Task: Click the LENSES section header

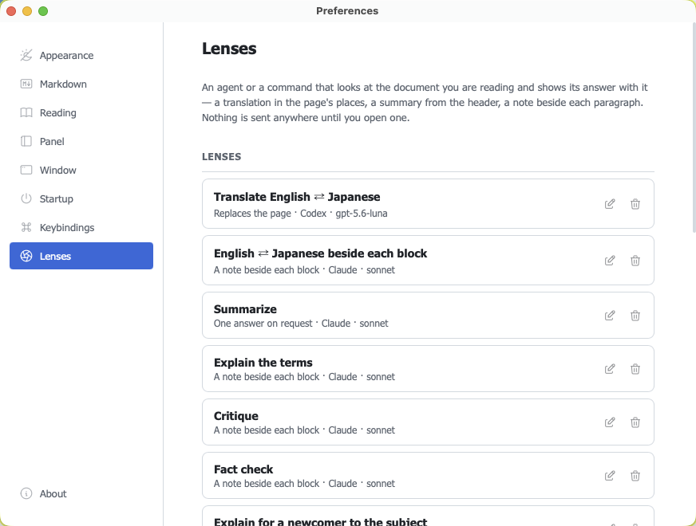Action: click(222, 156)
